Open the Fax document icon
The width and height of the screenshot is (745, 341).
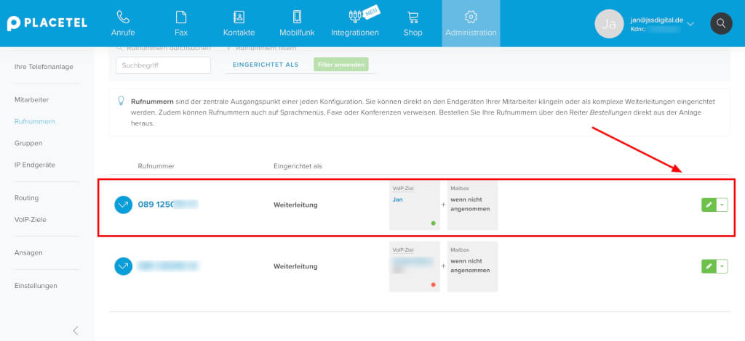coord(181,17)
